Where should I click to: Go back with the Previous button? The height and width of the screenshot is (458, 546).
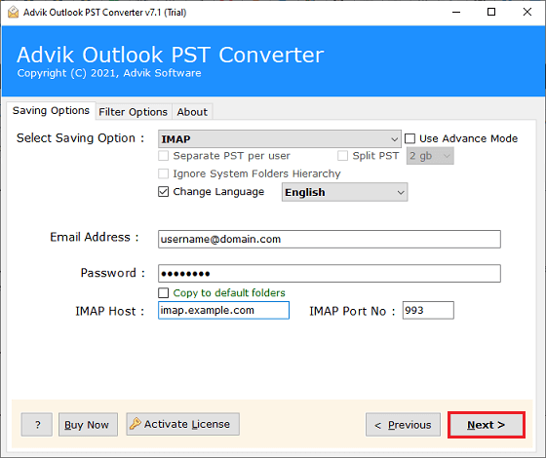[x=403, y=425]
